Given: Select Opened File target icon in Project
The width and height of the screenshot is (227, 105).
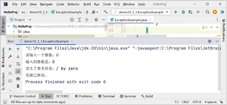Looking at the screenshot, I should (72, 20).
